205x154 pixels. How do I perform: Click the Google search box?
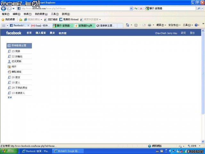tap(170, 9)
